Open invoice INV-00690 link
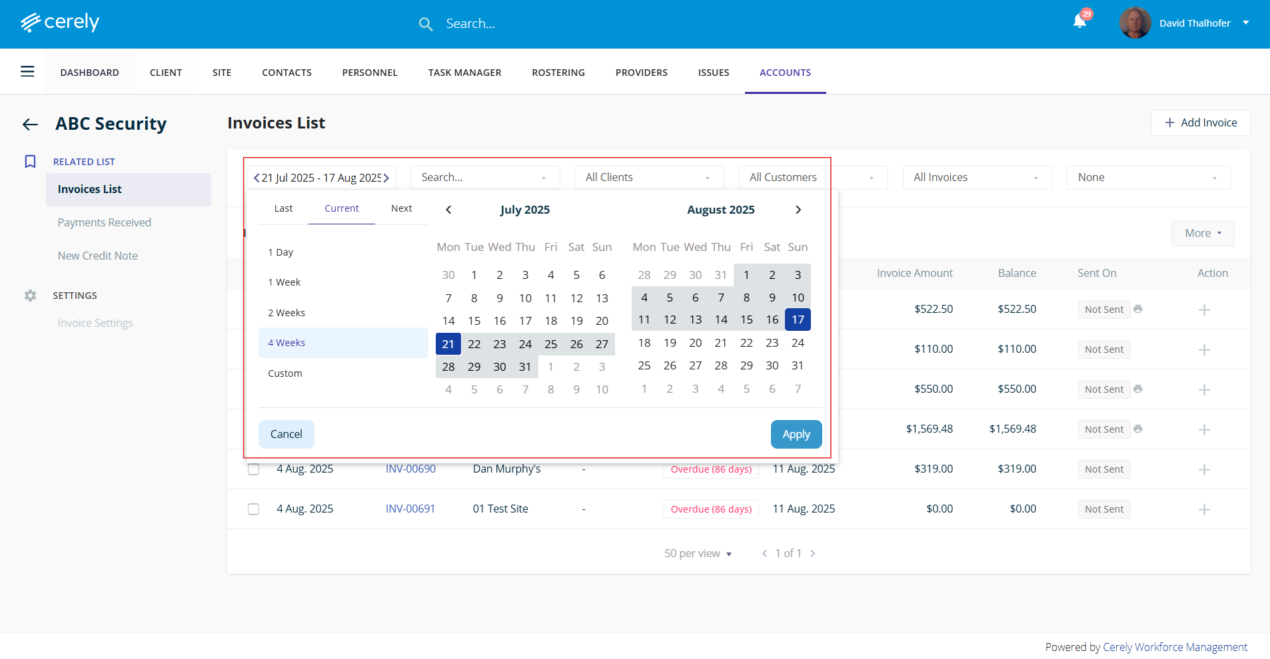 click(410, 469)
